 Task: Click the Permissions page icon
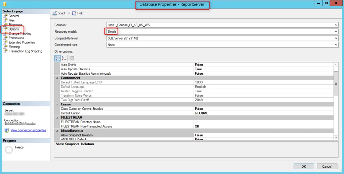5,38
